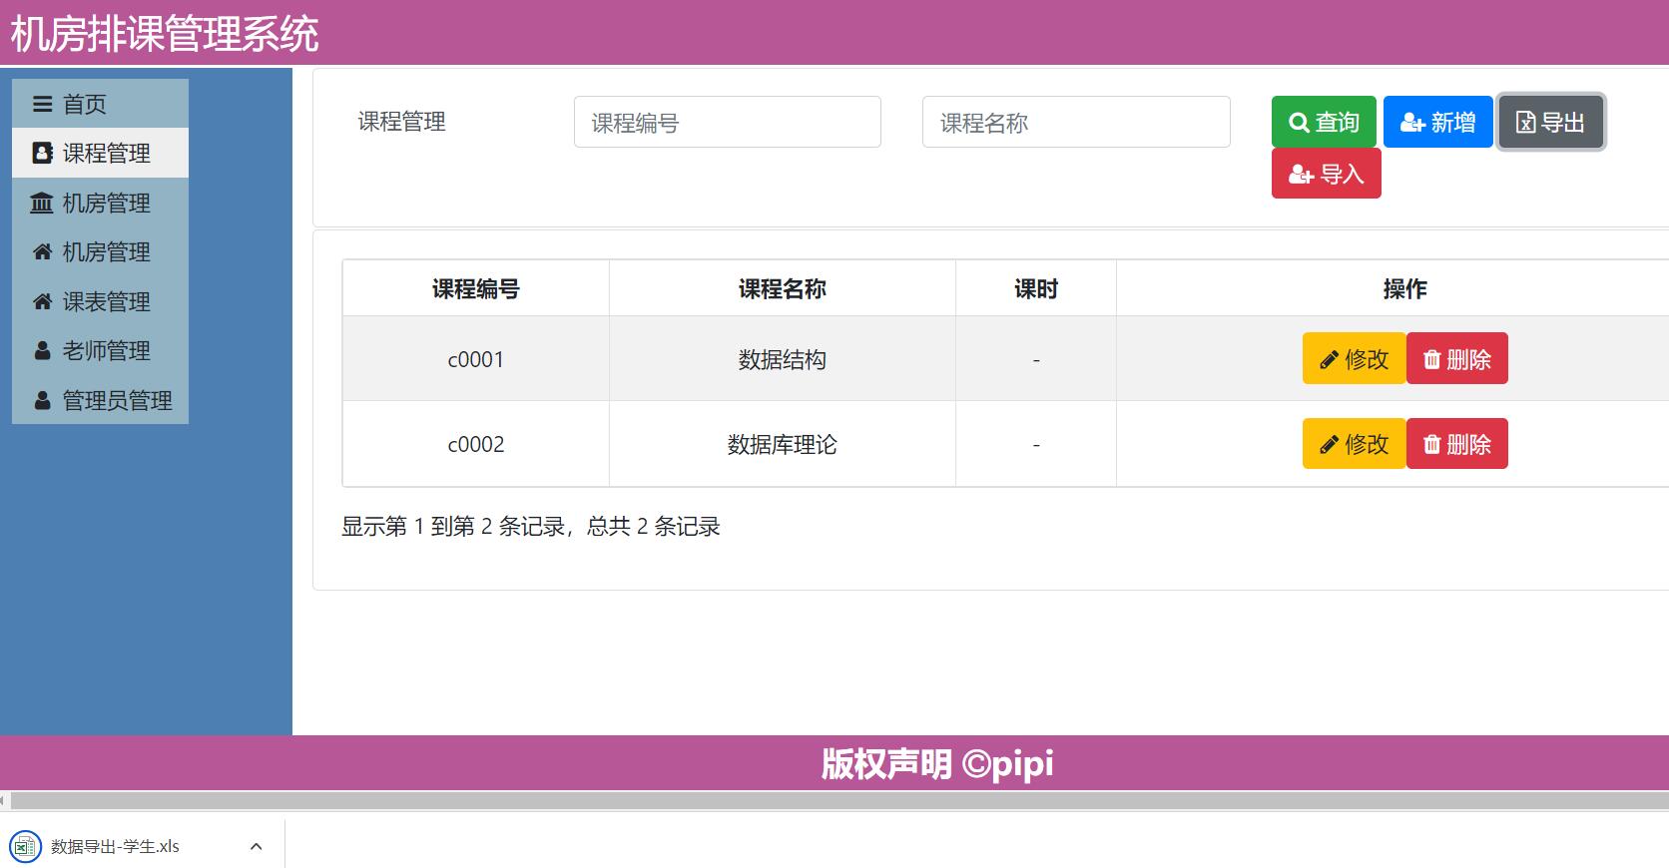
Task: Click the house icon beside 课表管理
Action: coord(42,301)
